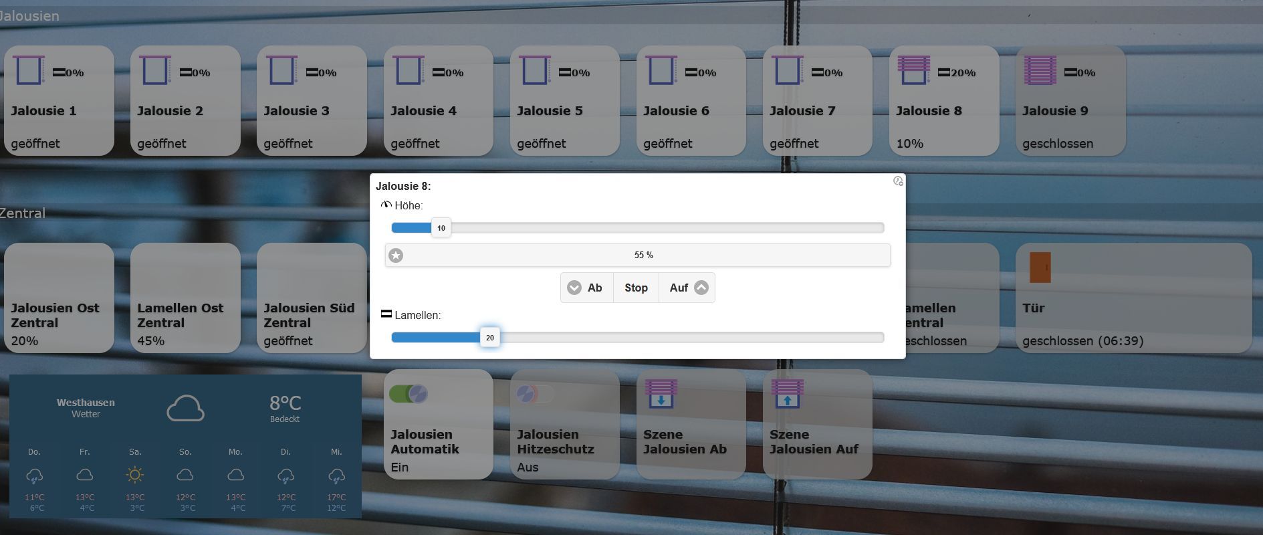The height and width of the screenshot is (535, 1263).
Task: Toggle the Jalousien Automatik switch
Action: coord(409,394)
